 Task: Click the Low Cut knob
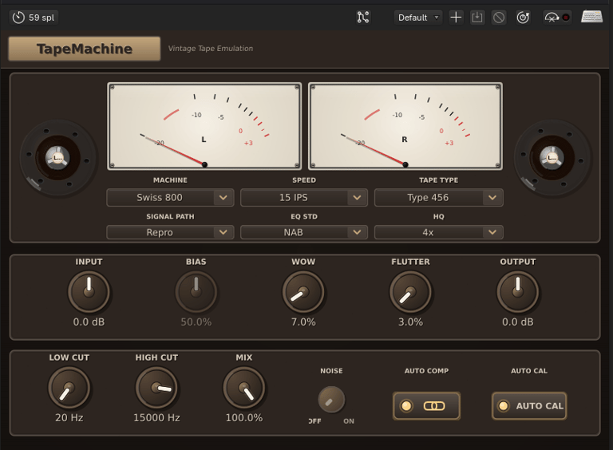point(69,388)
